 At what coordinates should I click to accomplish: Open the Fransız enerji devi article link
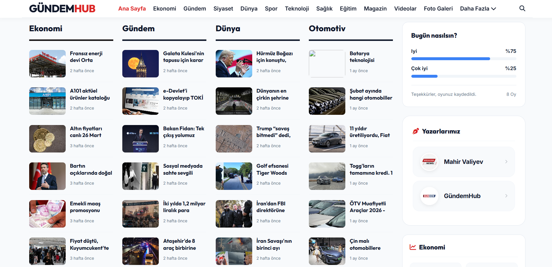[x=86, y=57]
